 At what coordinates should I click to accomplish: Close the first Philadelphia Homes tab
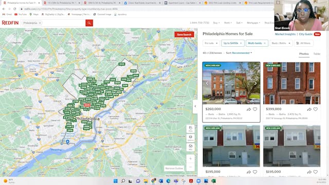tap(39, 3)
